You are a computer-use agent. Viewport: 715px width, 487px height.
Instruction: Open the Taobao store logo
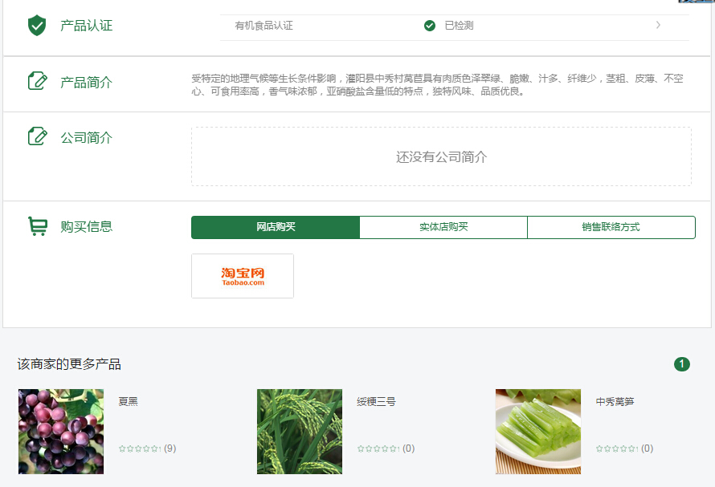point(243,276)
